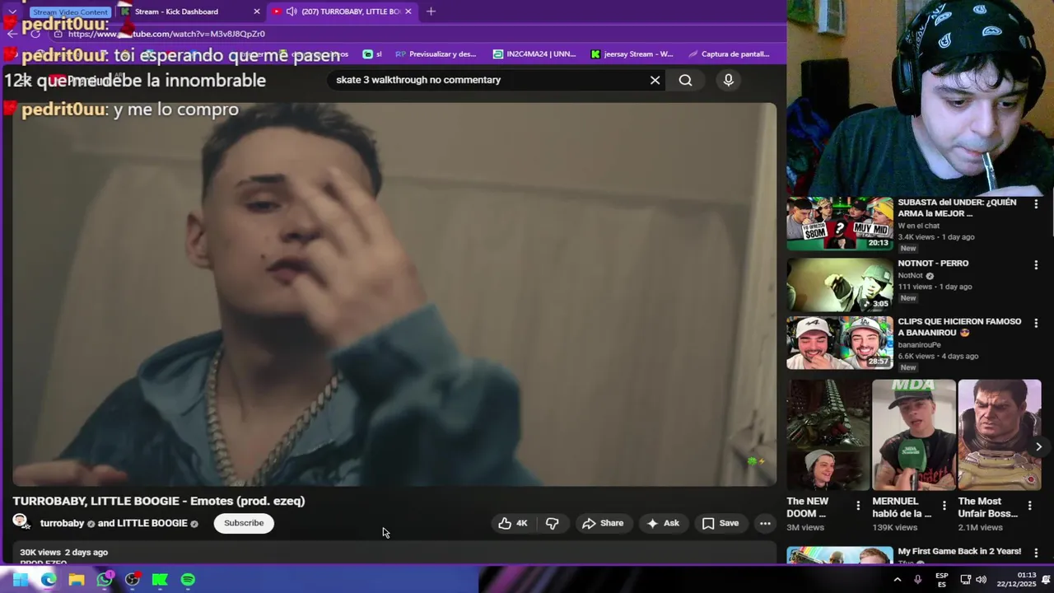The height and width of the screenshot is (593, 1054).
Task: Click the main video player
Action: pyautogui.click(x=394, y=294)
